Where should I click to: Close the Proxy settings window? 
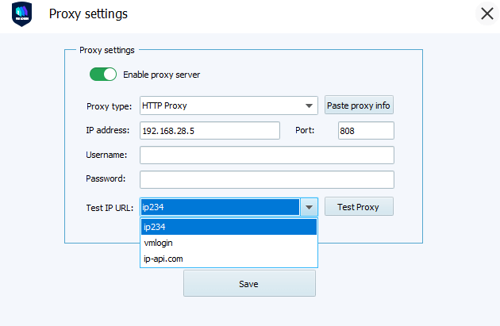pyautogui.click(x=487, y=14)
